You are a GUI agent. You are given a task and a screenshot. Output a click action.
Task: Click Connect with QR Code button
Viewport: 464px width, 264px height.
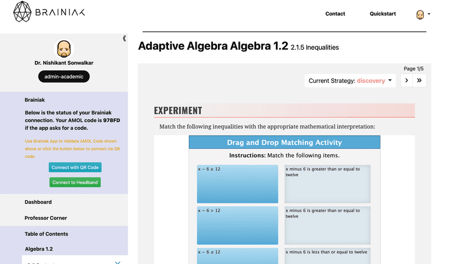[75, 167]
